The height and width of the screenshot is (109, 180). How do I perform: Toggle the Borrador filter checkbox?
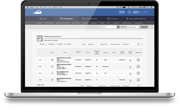pyautogui.click(x=39, y=44)
